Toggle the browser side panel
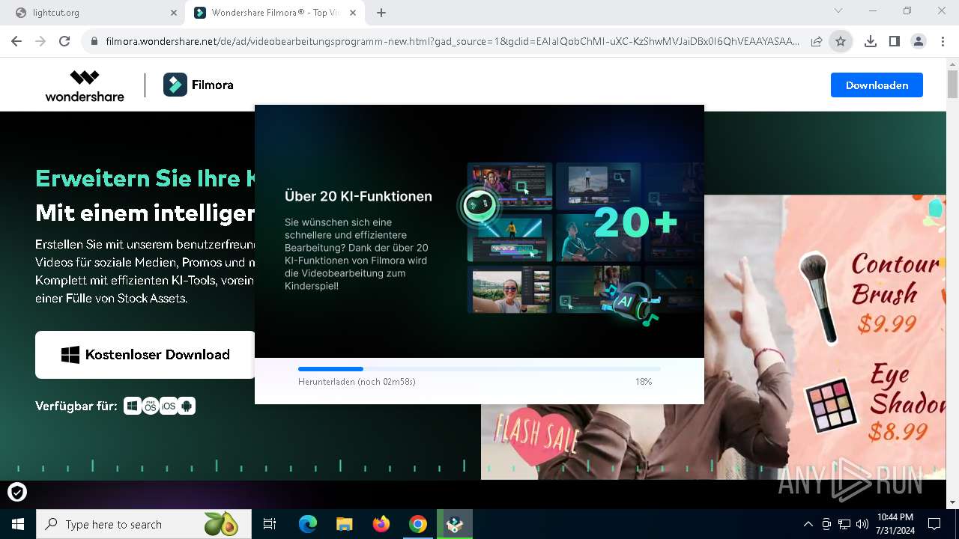 pos(894,41)
